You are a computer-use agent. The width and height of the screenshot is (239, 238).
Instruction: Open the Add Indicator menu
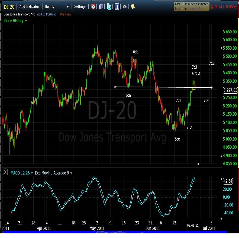(x=29, y=7)
